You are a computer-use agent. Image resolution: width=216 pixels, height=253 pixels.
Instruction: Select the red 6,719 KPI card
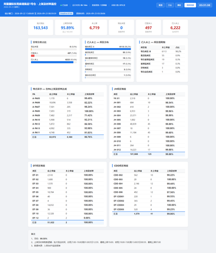click(95, 27)
